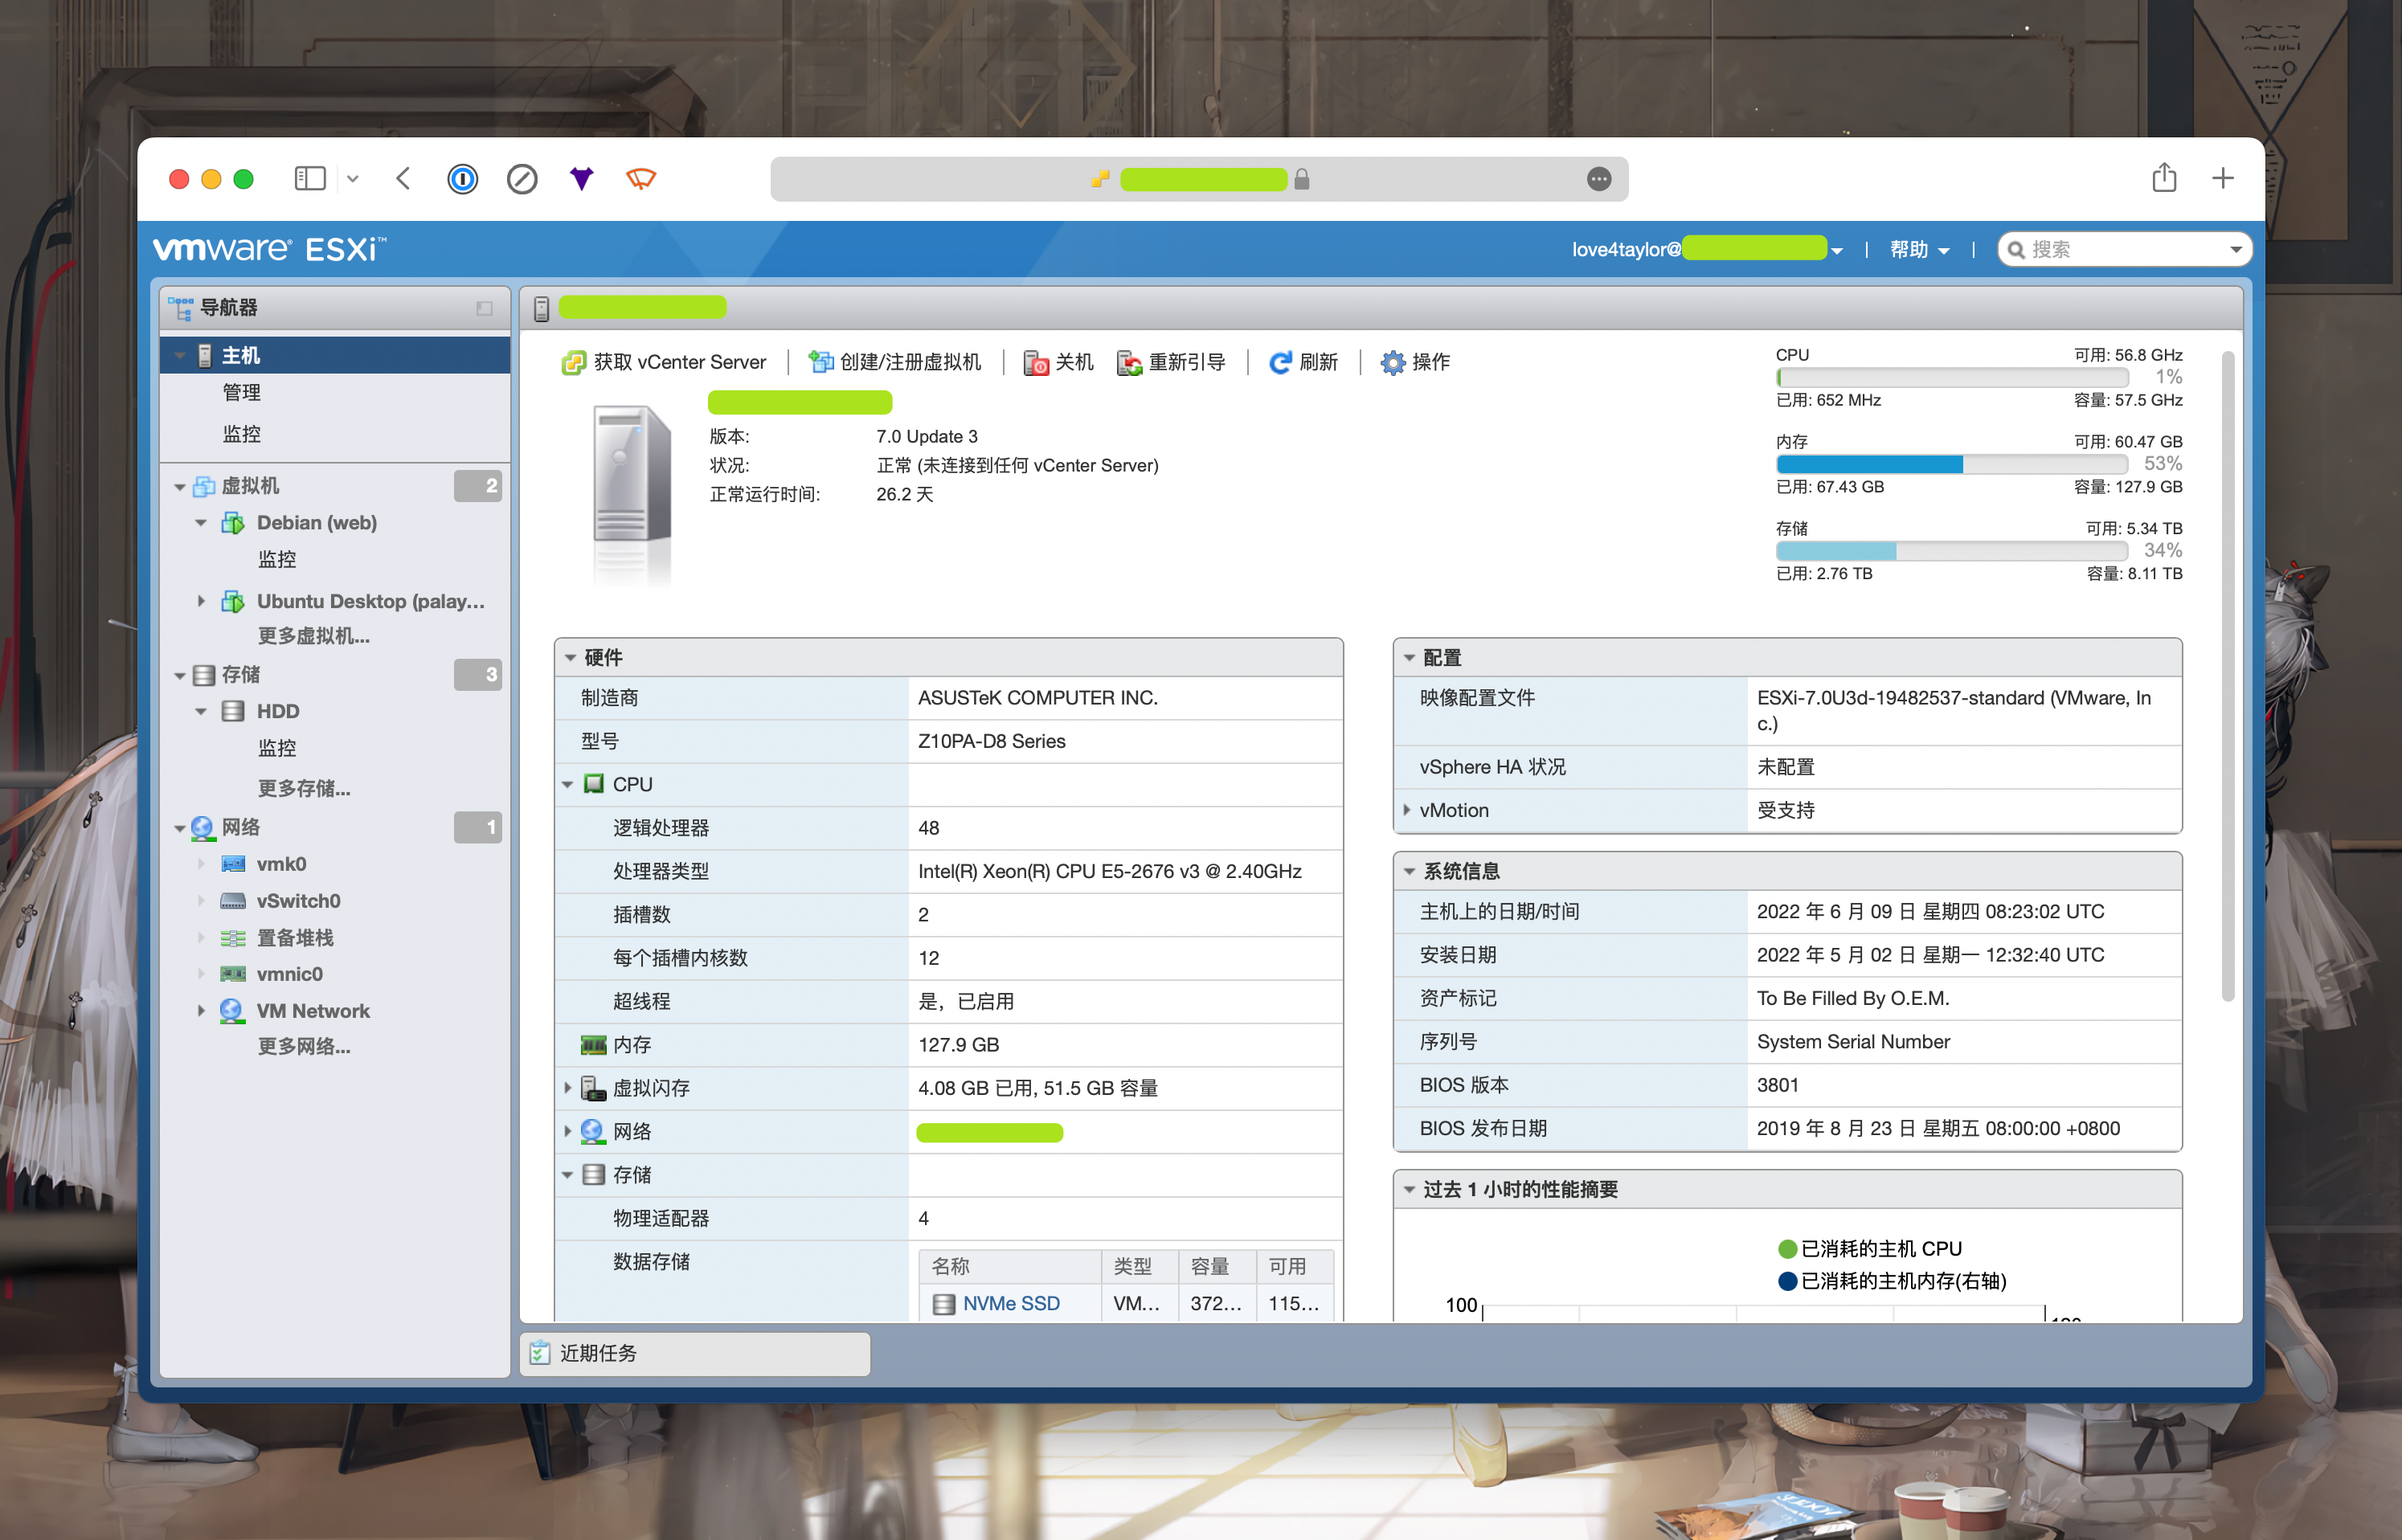Click the refresh (刷新) icon
Image resolution: width=2402 pixels, height=1540 pixels.
click(1279, 362)
